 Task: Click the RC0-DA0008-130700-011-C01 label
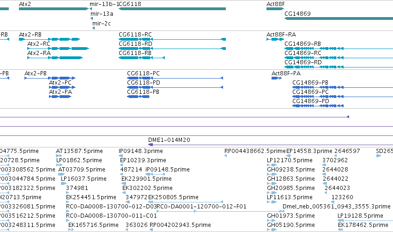pyautogui.click(x=111, y=216)
